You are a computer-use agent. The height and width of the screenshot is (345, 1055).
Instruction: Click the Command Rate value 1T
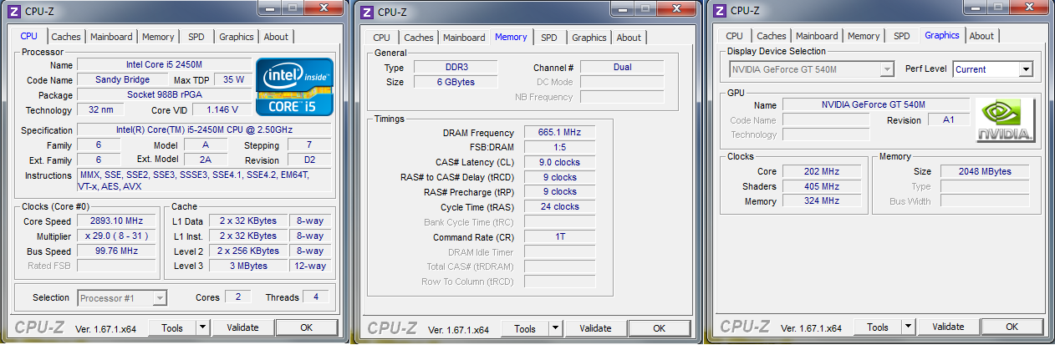tap(560, 237)
